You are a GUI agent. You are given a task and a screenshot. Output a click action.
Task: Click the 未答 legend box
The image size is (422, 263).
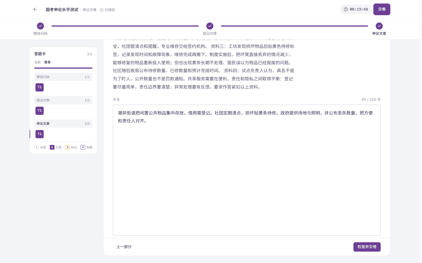(x=37, y=147)
